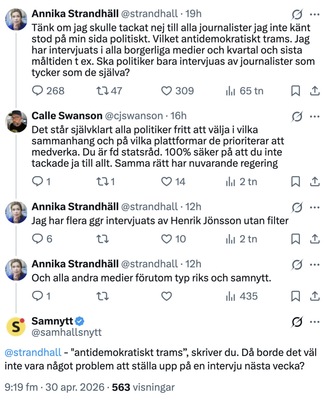329x399 pixels.
Task: Open Samnytt profile name link
Action: pyautogui.click(x=52, y=321)
